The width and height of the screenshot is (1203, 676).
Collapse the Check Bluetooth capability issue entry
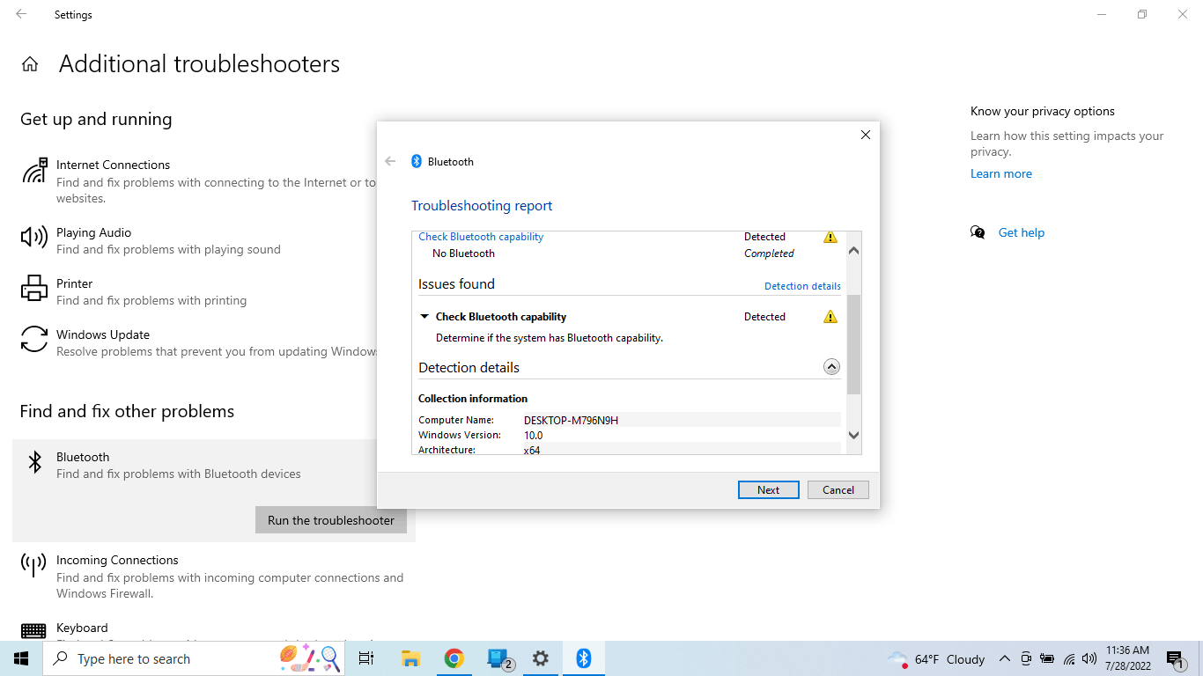point(425,316)
